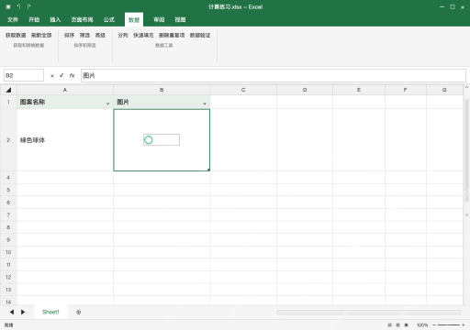Screen dimensions: 470x330
Task: Click the select-all corner triangle
Action: (8, 90)
